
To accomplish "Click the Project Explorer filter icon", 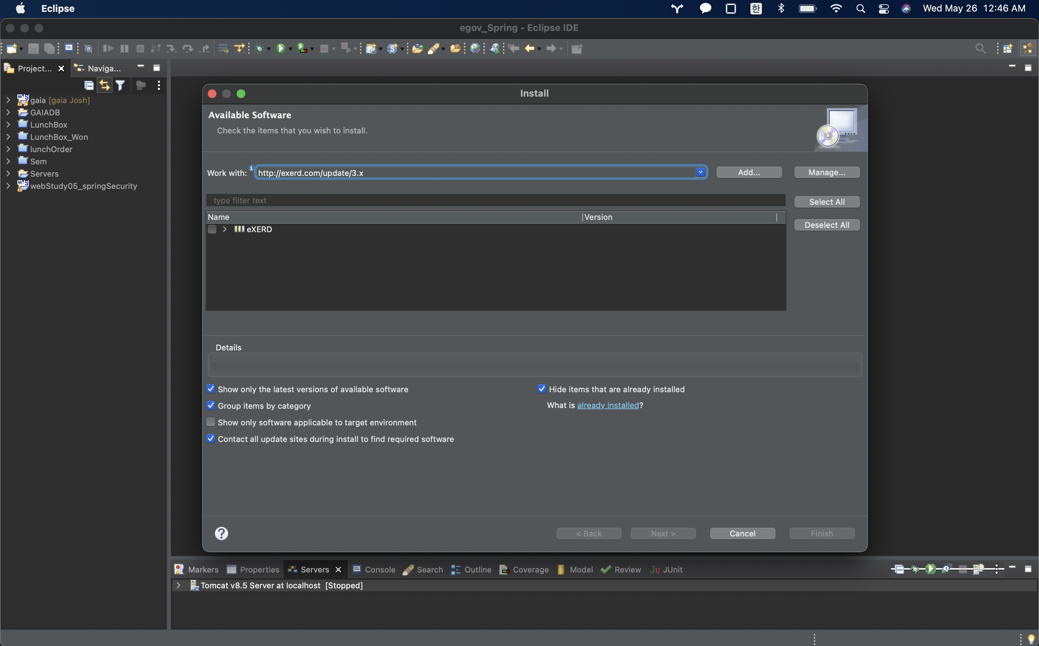I will 120,85.
